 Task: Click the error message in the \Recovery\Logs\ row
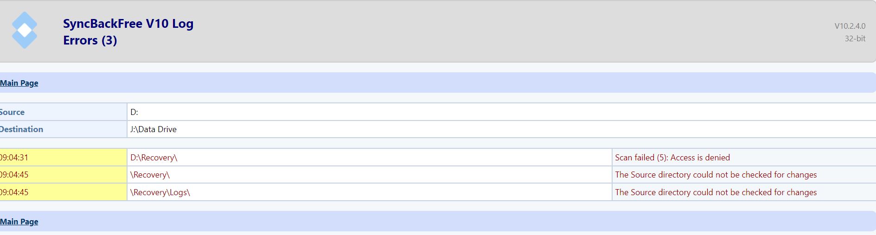[716, 192]
